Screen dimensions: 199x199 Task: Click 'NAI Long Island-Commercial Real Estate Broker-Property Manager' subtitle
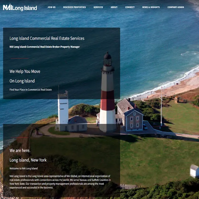point(45,47)
